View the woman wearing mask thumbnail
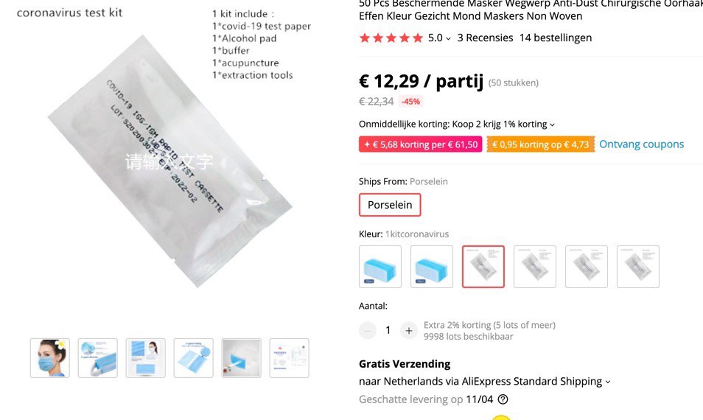 click(x=50, y=357)
